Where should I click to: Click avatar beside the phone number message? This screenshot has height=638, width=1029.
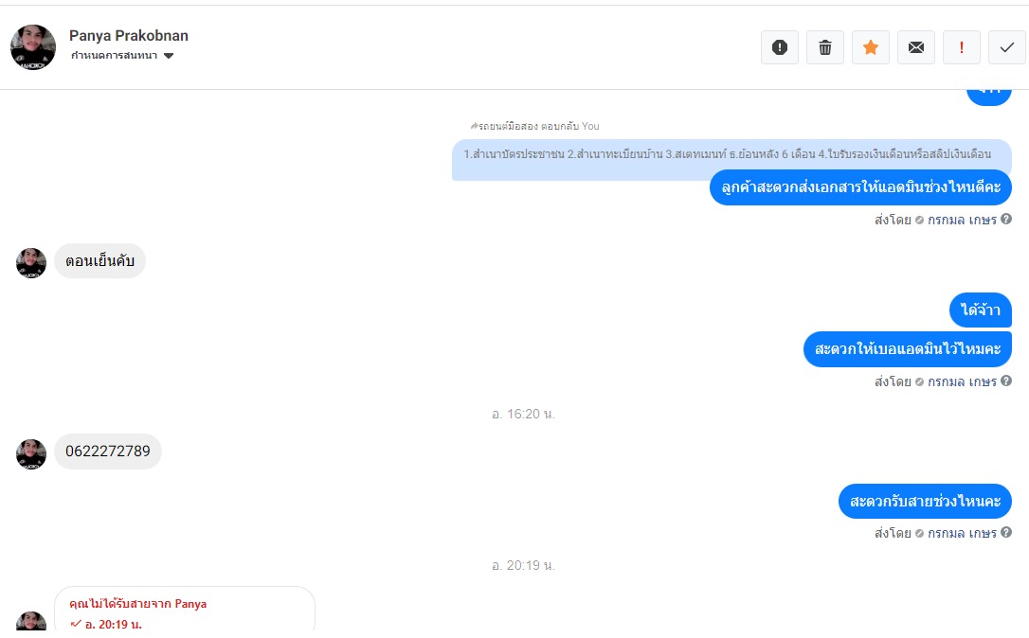tap(31, 453)
